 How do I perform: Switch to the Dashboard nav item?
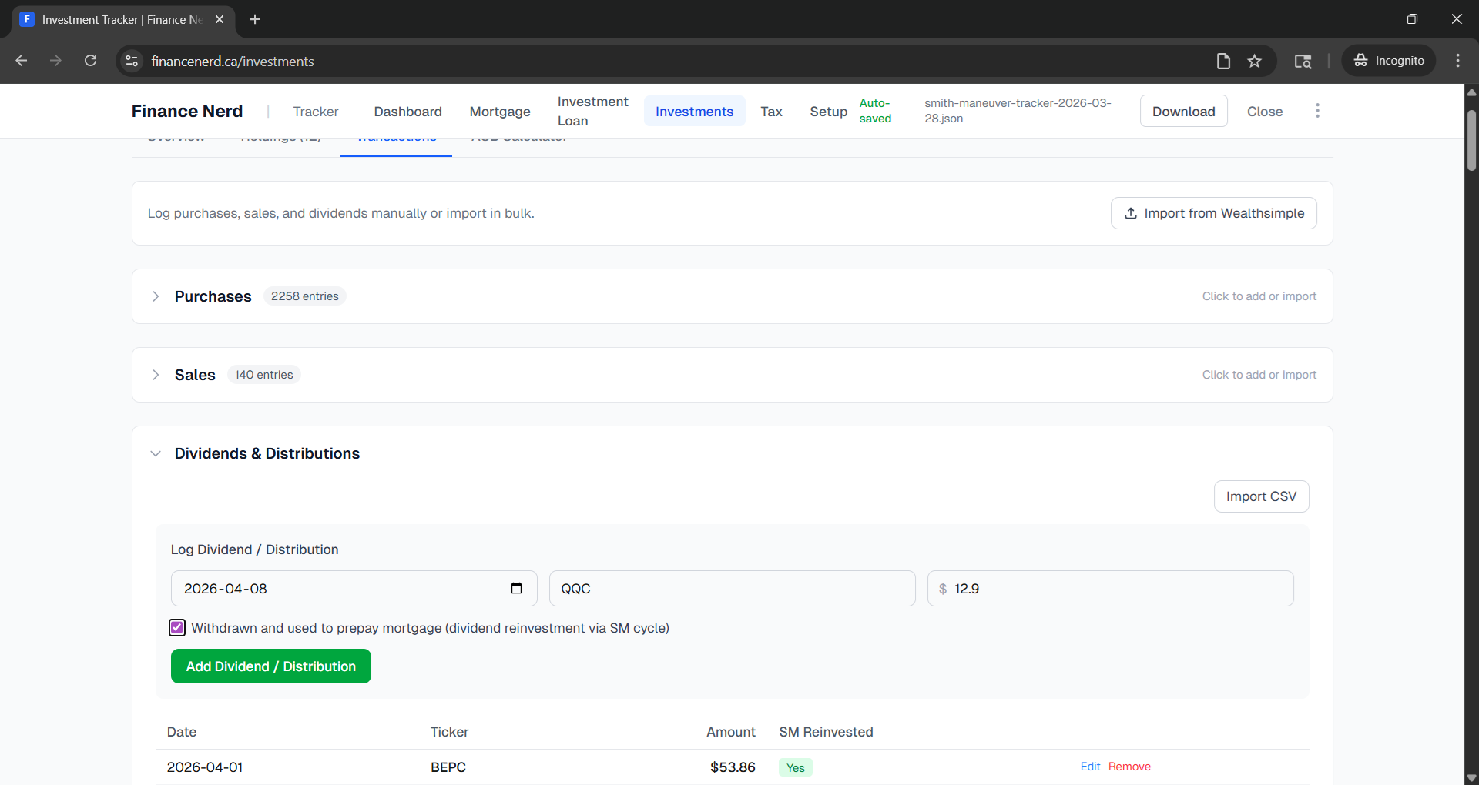coord(407,112)
